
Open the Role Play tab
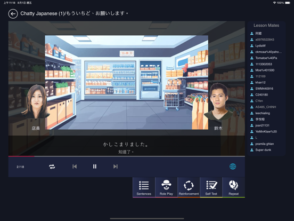(166, 187)
